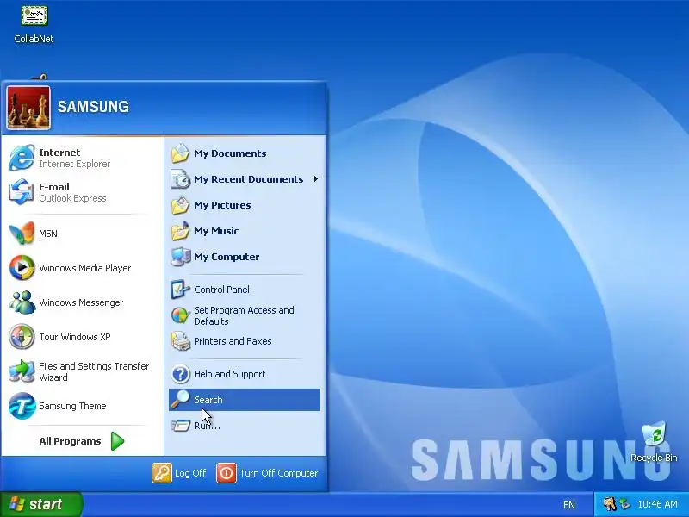Screen dimensions: 689x517
Task: Click the MSN label text
Action: (x=48, y=234)
